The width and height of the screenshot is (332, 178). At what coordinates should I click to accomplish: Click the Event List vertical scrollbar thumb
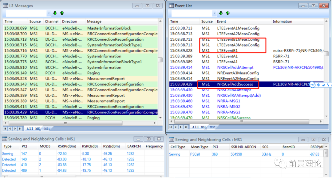coord(326,54)
